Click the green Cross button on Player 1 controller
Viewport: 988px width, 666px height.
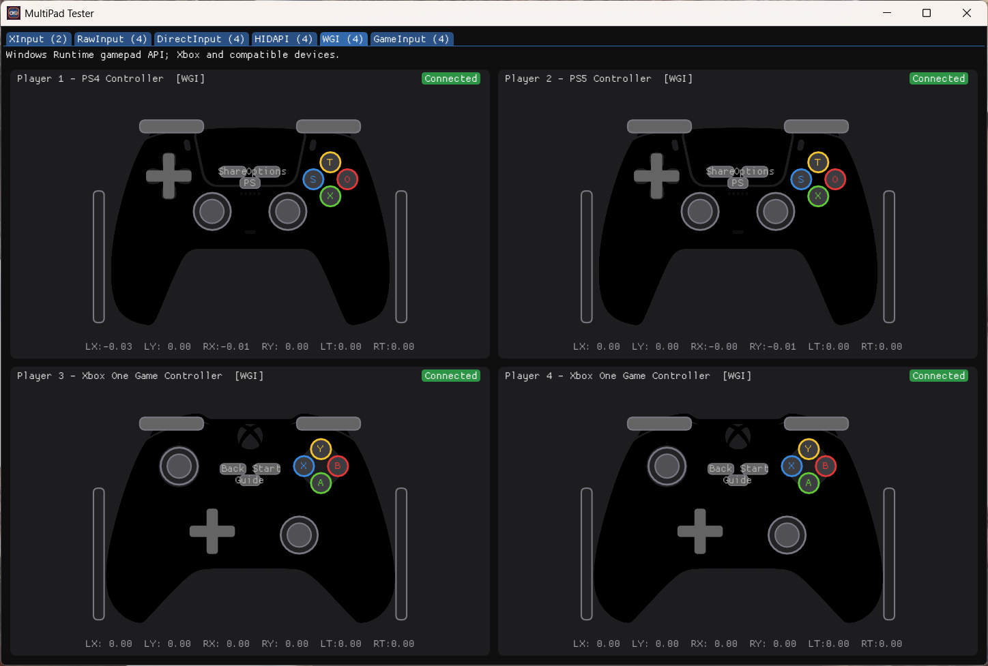[x=330, y=196]
